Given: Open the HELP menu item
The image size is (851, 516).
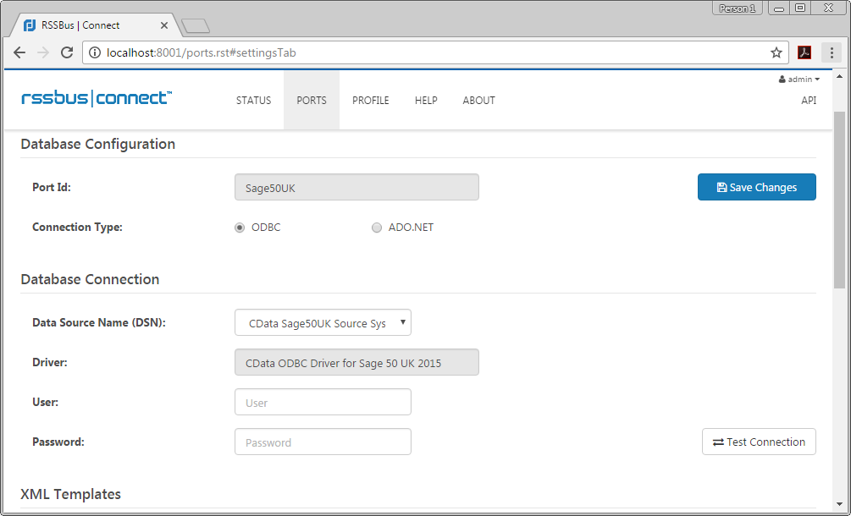Looking at the screenshot, I should (x=426, y=101).
